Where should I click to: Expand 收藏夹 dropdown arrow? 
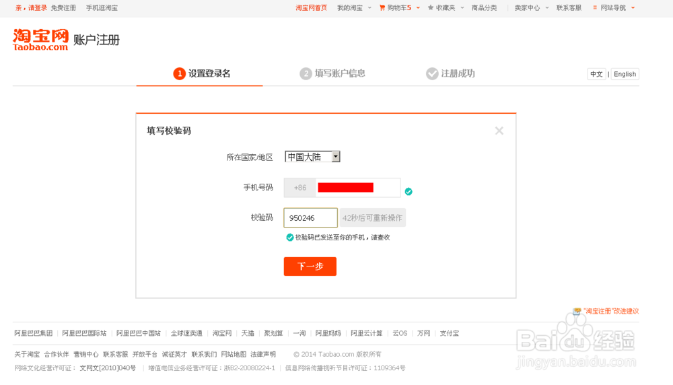(x=462, y=7)
